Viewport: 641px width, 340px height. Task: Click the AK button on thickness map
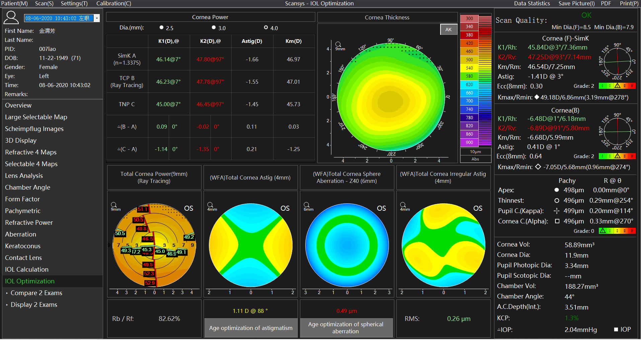tap(449, 29)
